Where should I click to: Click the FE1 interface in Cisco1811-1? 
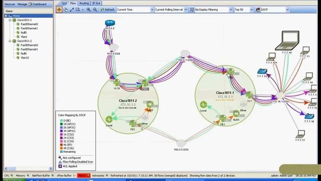[x=223, y=119]
